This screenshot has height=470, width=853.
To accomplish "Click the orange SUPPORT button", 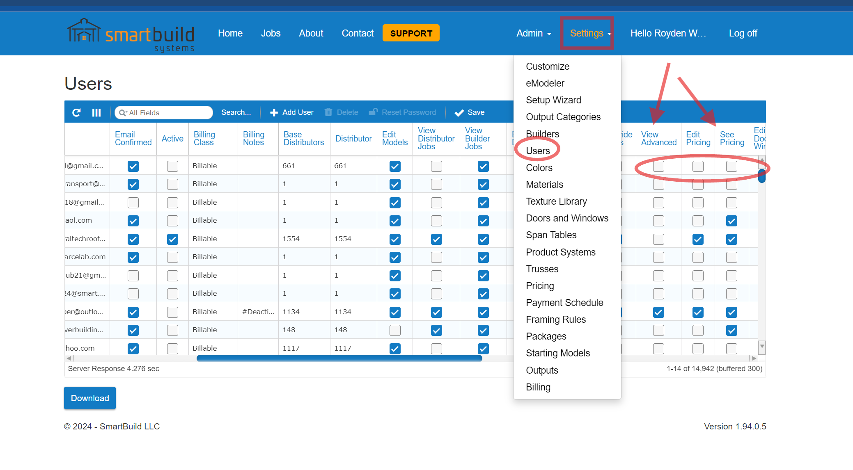I will tap(411, 33).
